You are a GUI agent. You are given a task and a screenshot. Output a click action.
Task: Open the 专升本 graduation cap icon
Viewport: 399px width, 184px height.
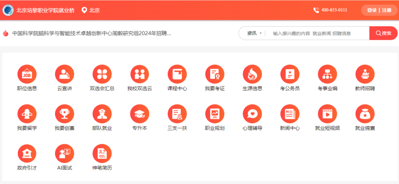(x=140, y=114)
